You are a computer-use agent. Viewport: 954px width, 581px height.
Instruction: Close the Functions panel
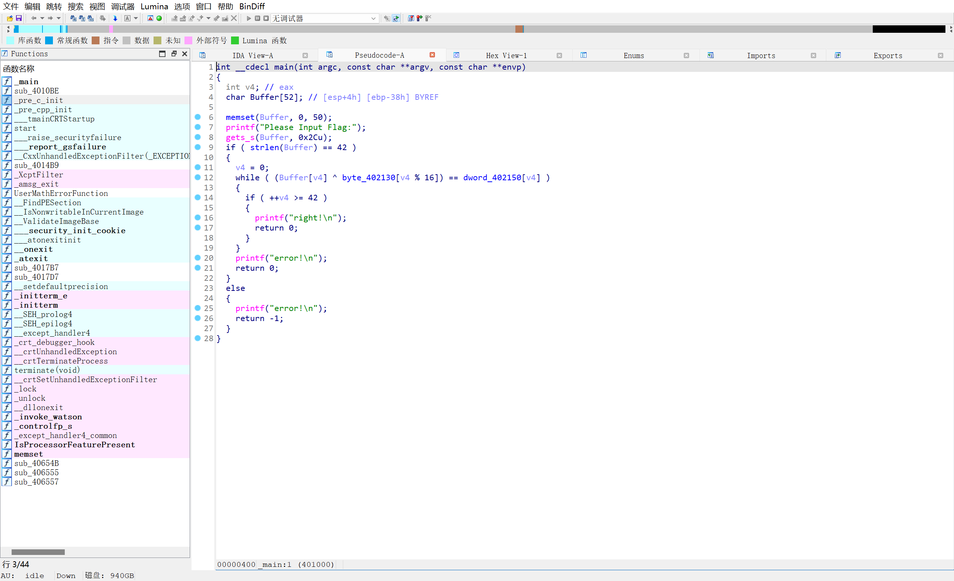tap(185, 54)
